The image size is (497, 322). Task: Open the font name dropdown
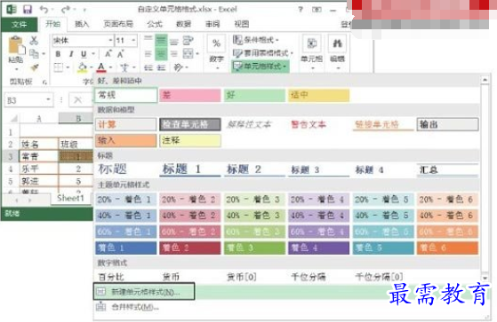coord(110,41)
